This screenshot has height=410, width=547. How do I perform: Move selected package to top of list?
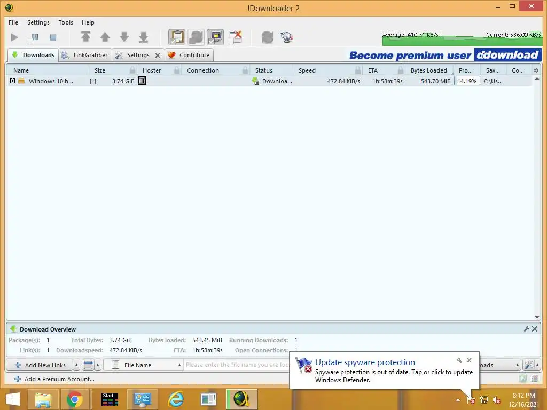85,37
